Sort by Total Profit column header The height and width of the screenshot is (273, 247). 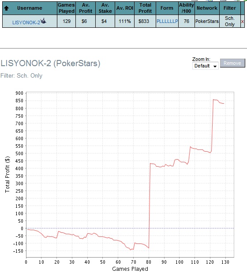(145, 8)
